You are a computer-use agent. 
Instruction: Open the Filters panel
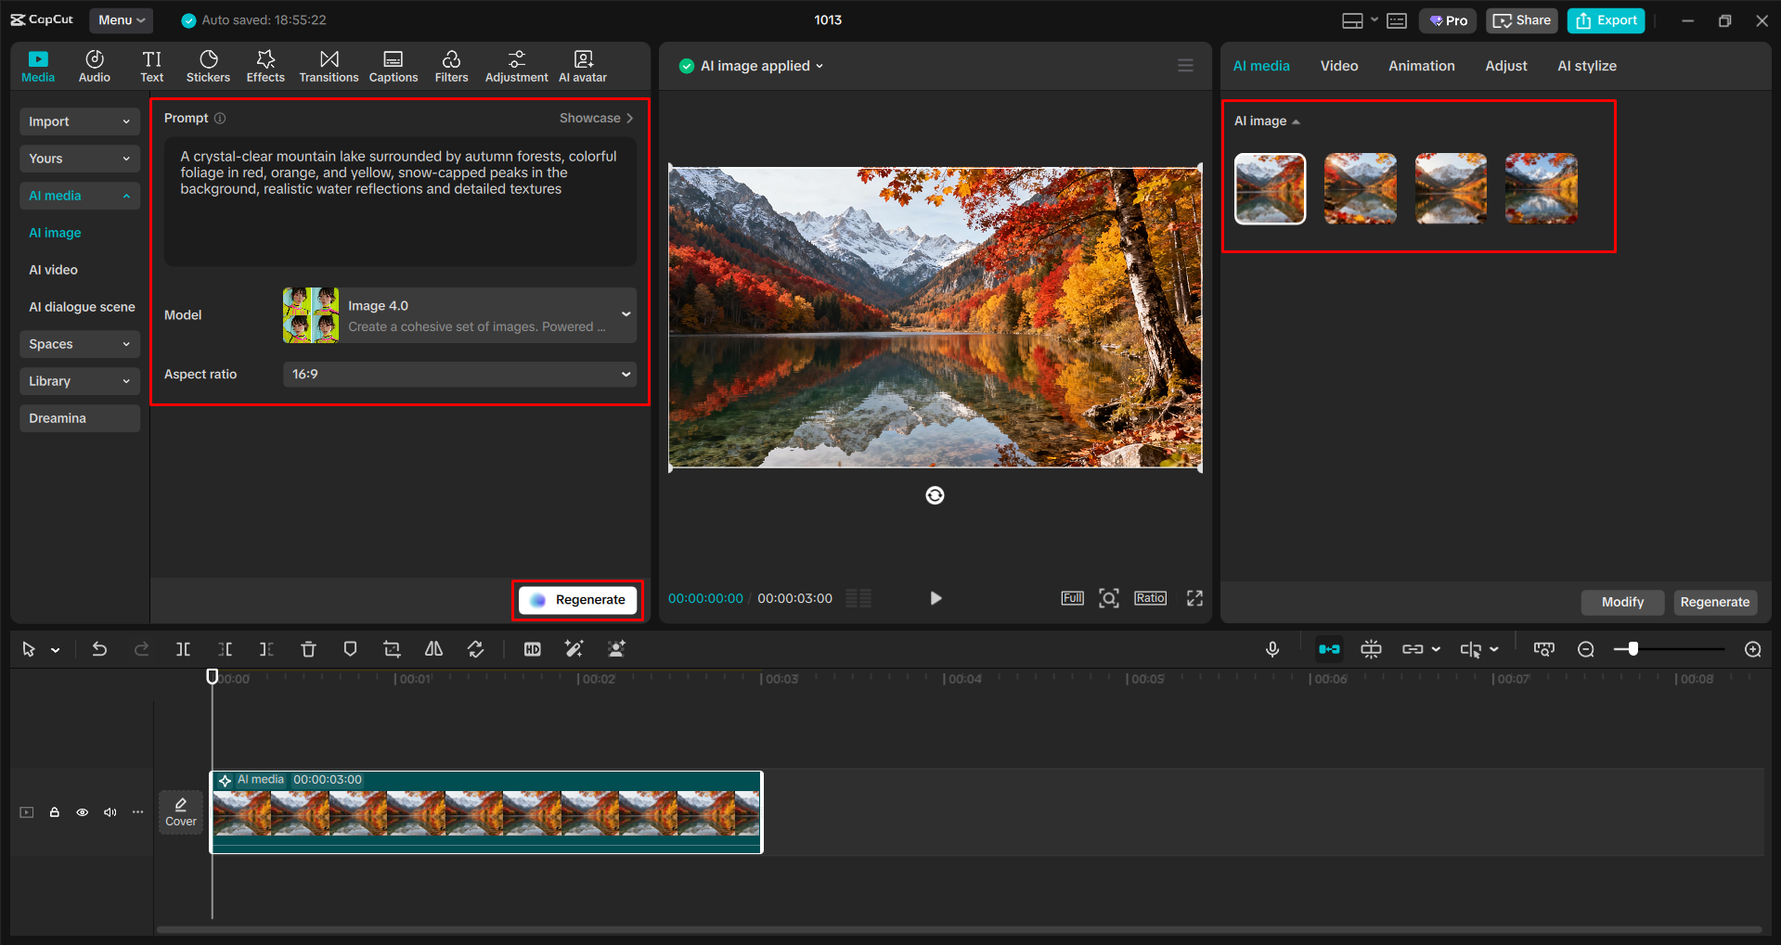point(451,65)
